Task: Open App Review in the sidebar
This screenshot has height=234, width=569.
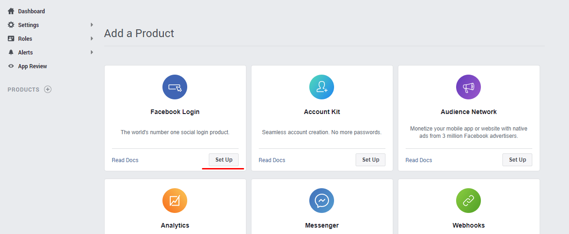Action: point(32,66)
